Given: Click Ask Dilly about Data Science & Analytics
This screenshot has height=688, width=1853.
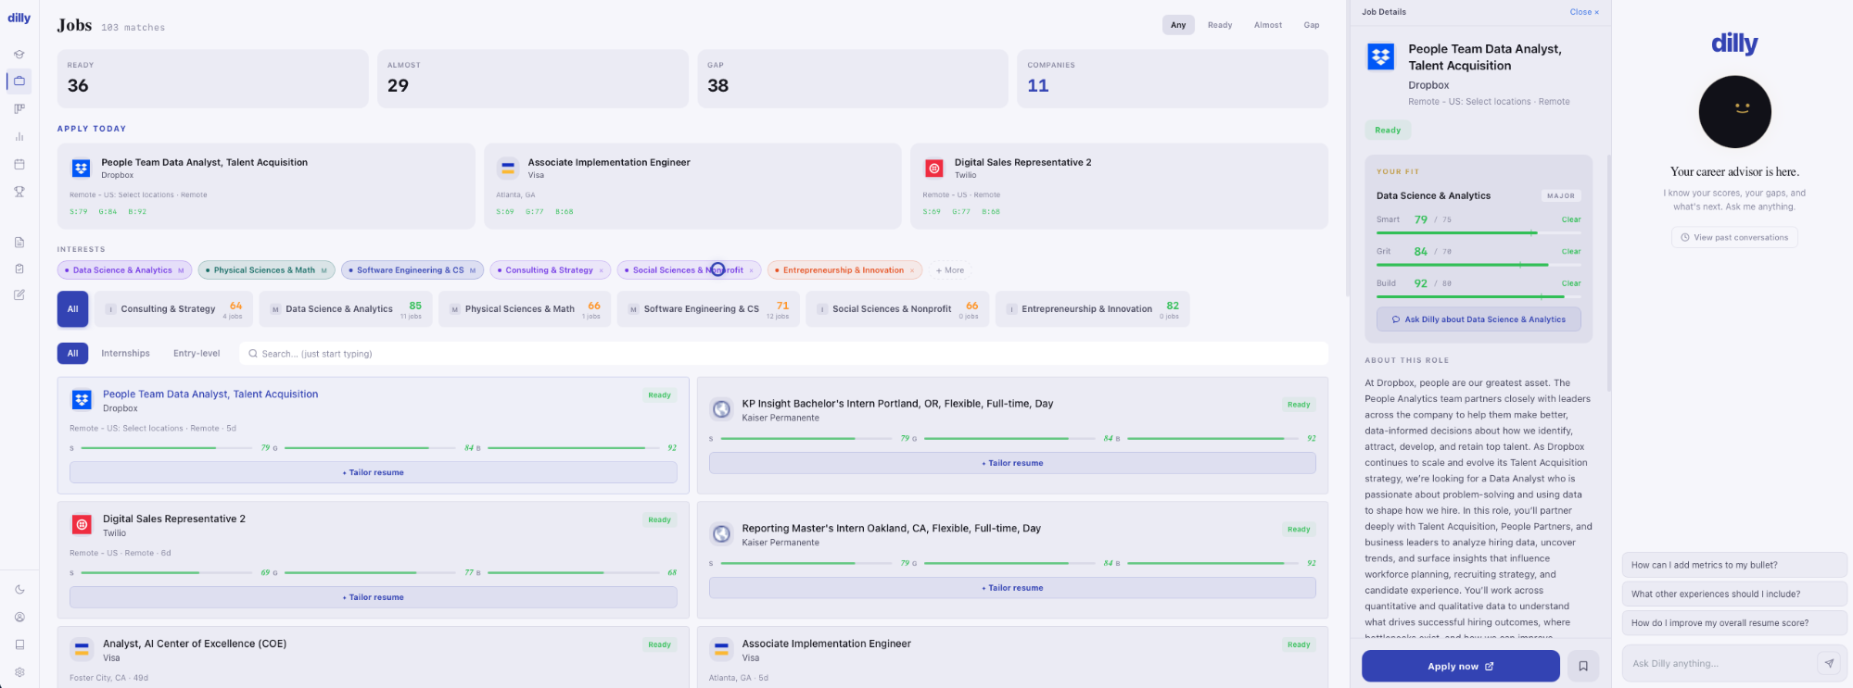Looking at the screenshot, I should (1478, 319).
